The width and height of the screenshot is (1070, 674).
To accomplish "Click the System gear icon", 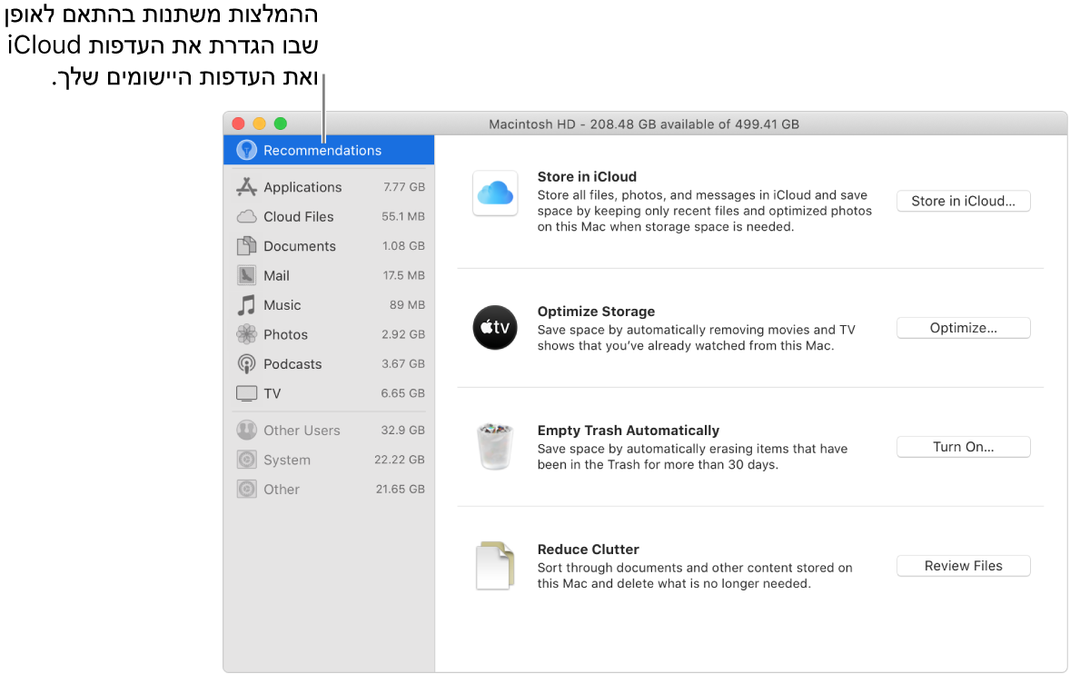I will (x=246, y=460).
